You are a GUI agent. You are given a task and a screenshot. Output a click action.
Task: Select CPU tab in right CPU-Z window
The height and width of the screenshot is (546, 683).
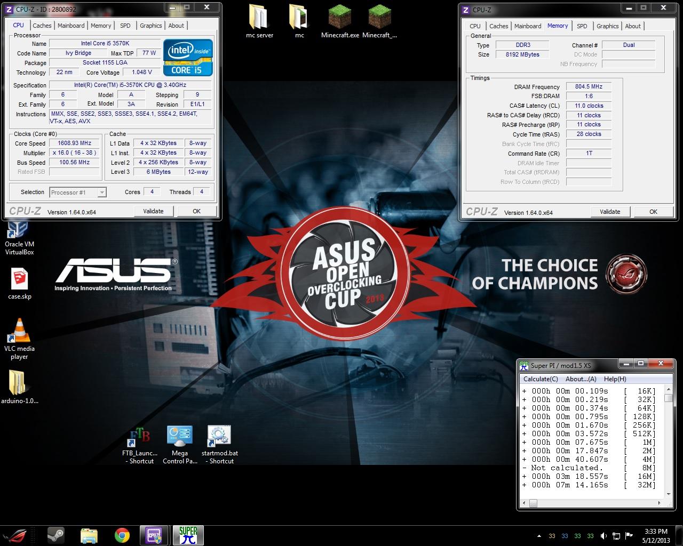(x=475, y=26)
